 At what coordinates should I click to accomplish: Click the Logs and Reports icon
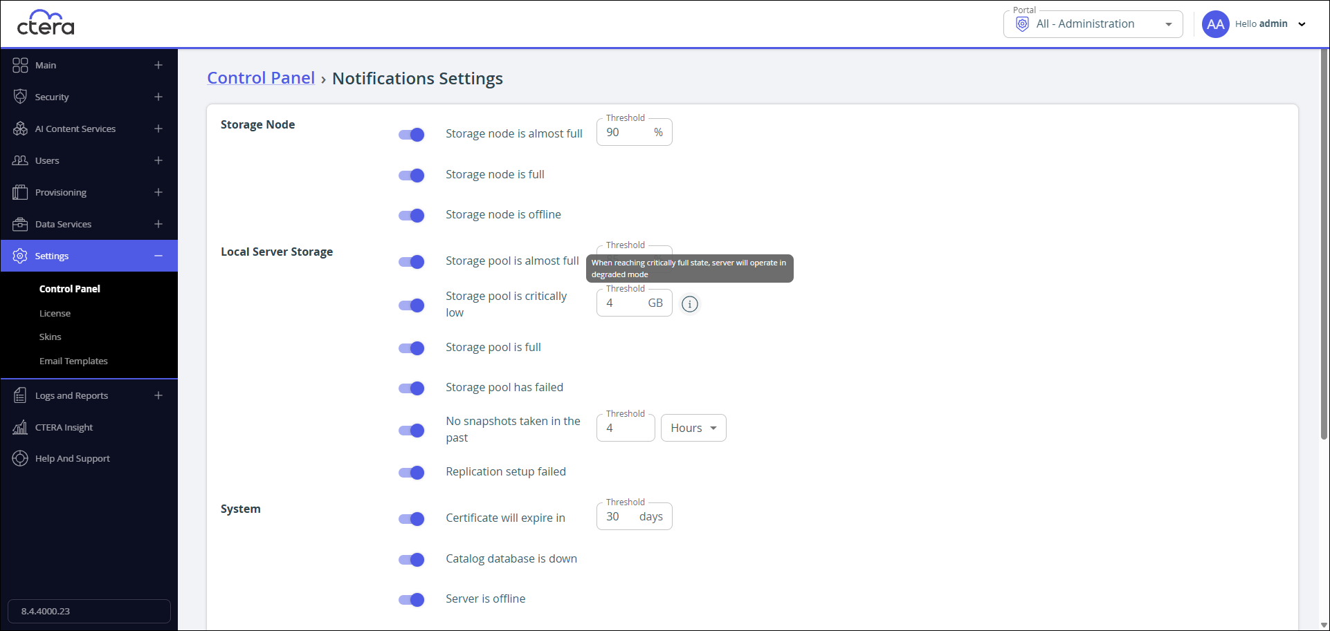point(20,395)
